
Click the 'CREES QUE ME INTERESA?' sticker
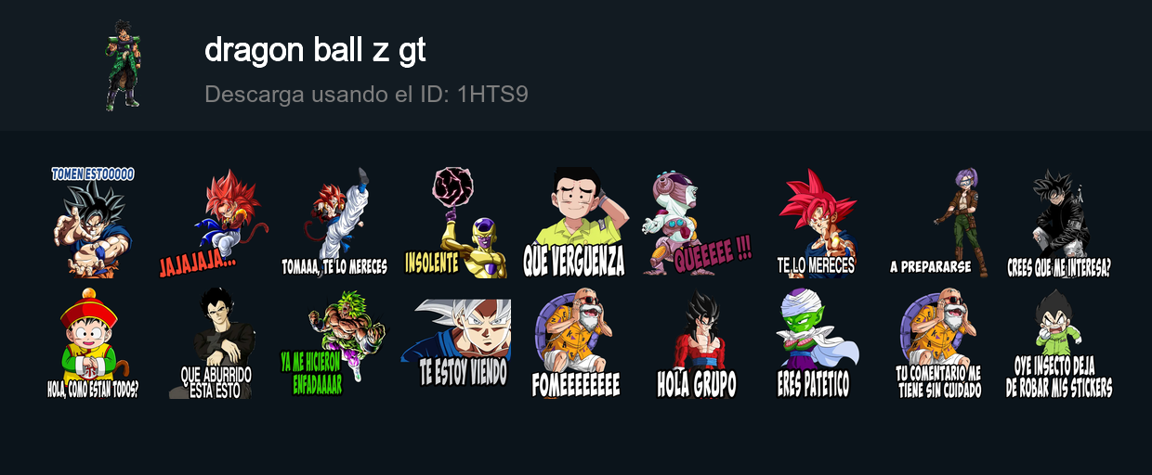coord(1059,223)
